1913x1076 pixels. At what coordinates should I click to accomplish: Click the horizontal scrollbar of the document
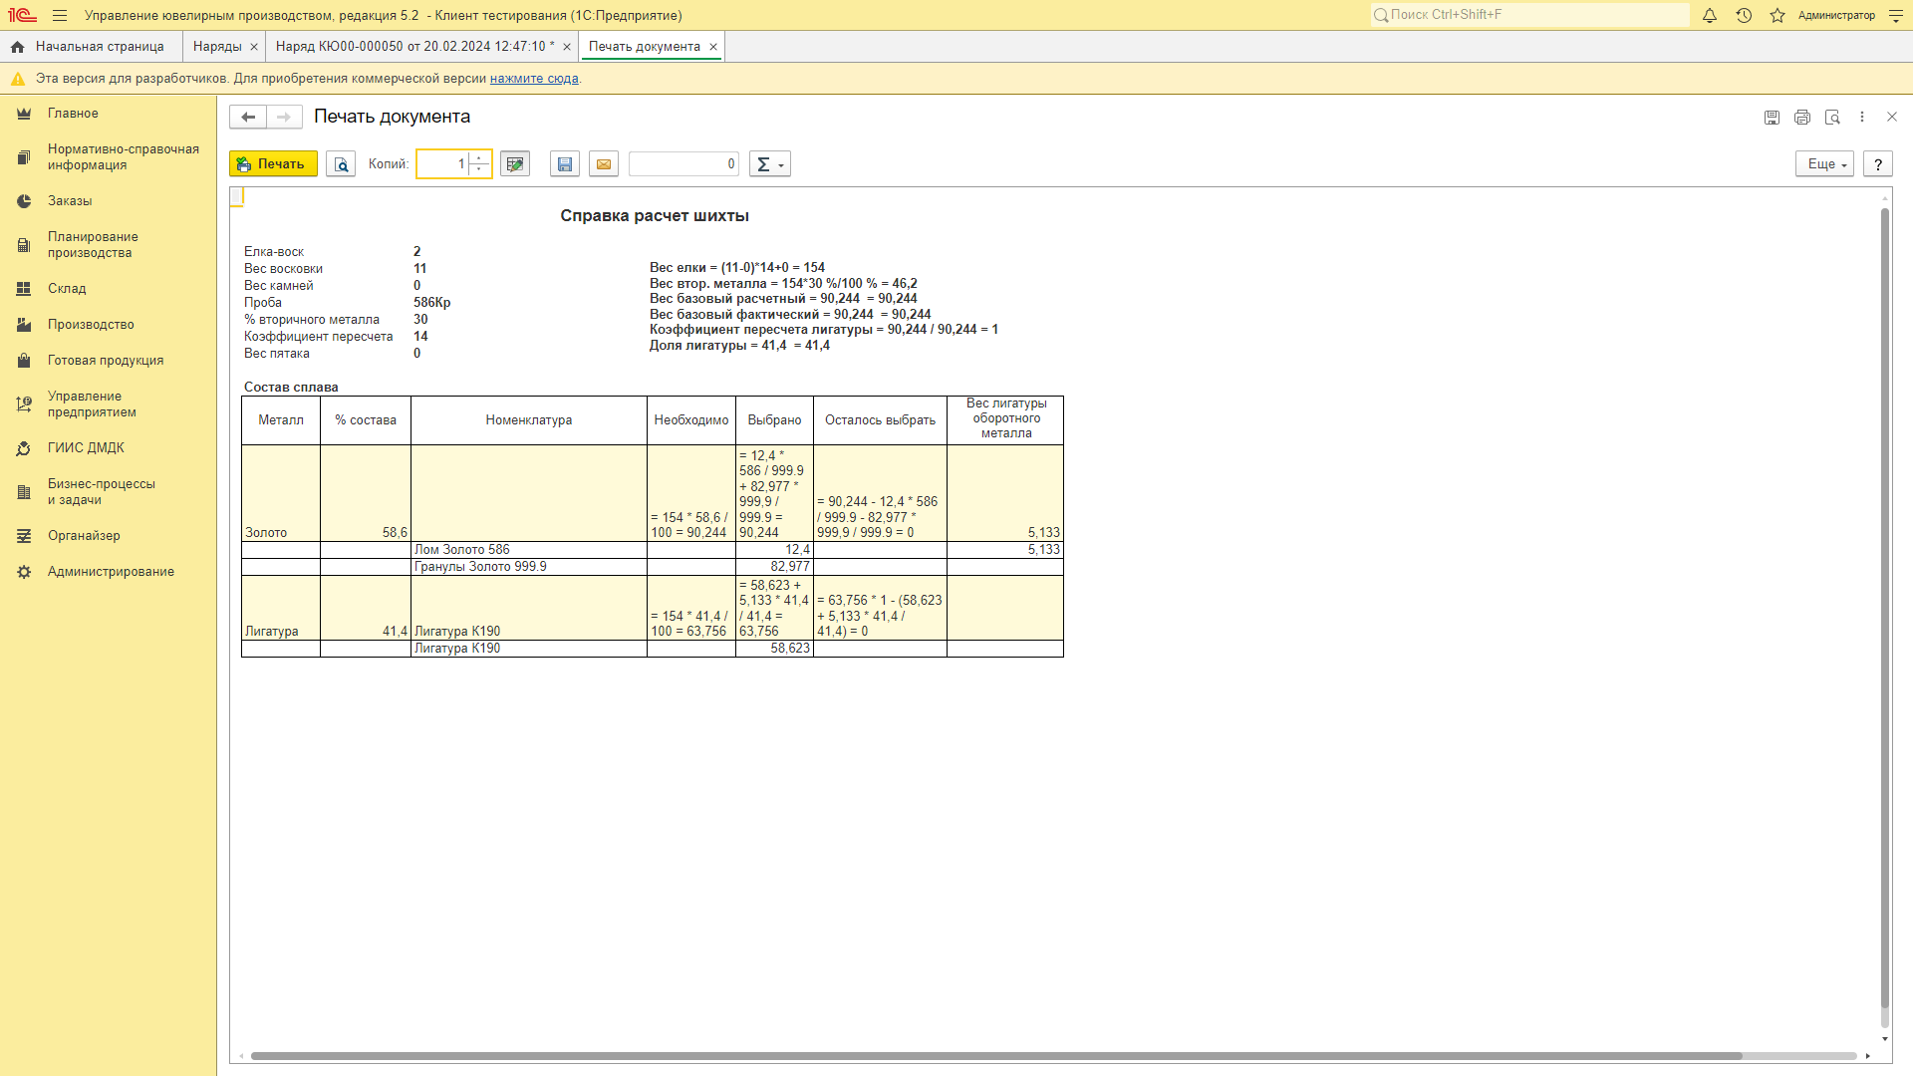(x=996, y=1056)
